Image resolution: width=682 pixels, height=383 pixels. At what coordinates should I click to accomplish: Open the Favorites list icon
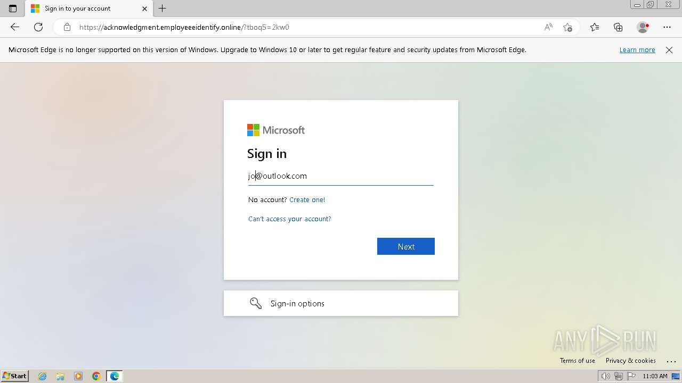pyautogui.click(x=595, y=27)
